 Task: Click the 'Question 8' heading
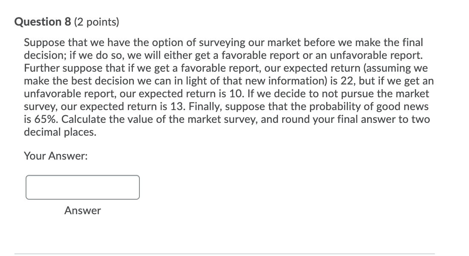tap(43, 22)
